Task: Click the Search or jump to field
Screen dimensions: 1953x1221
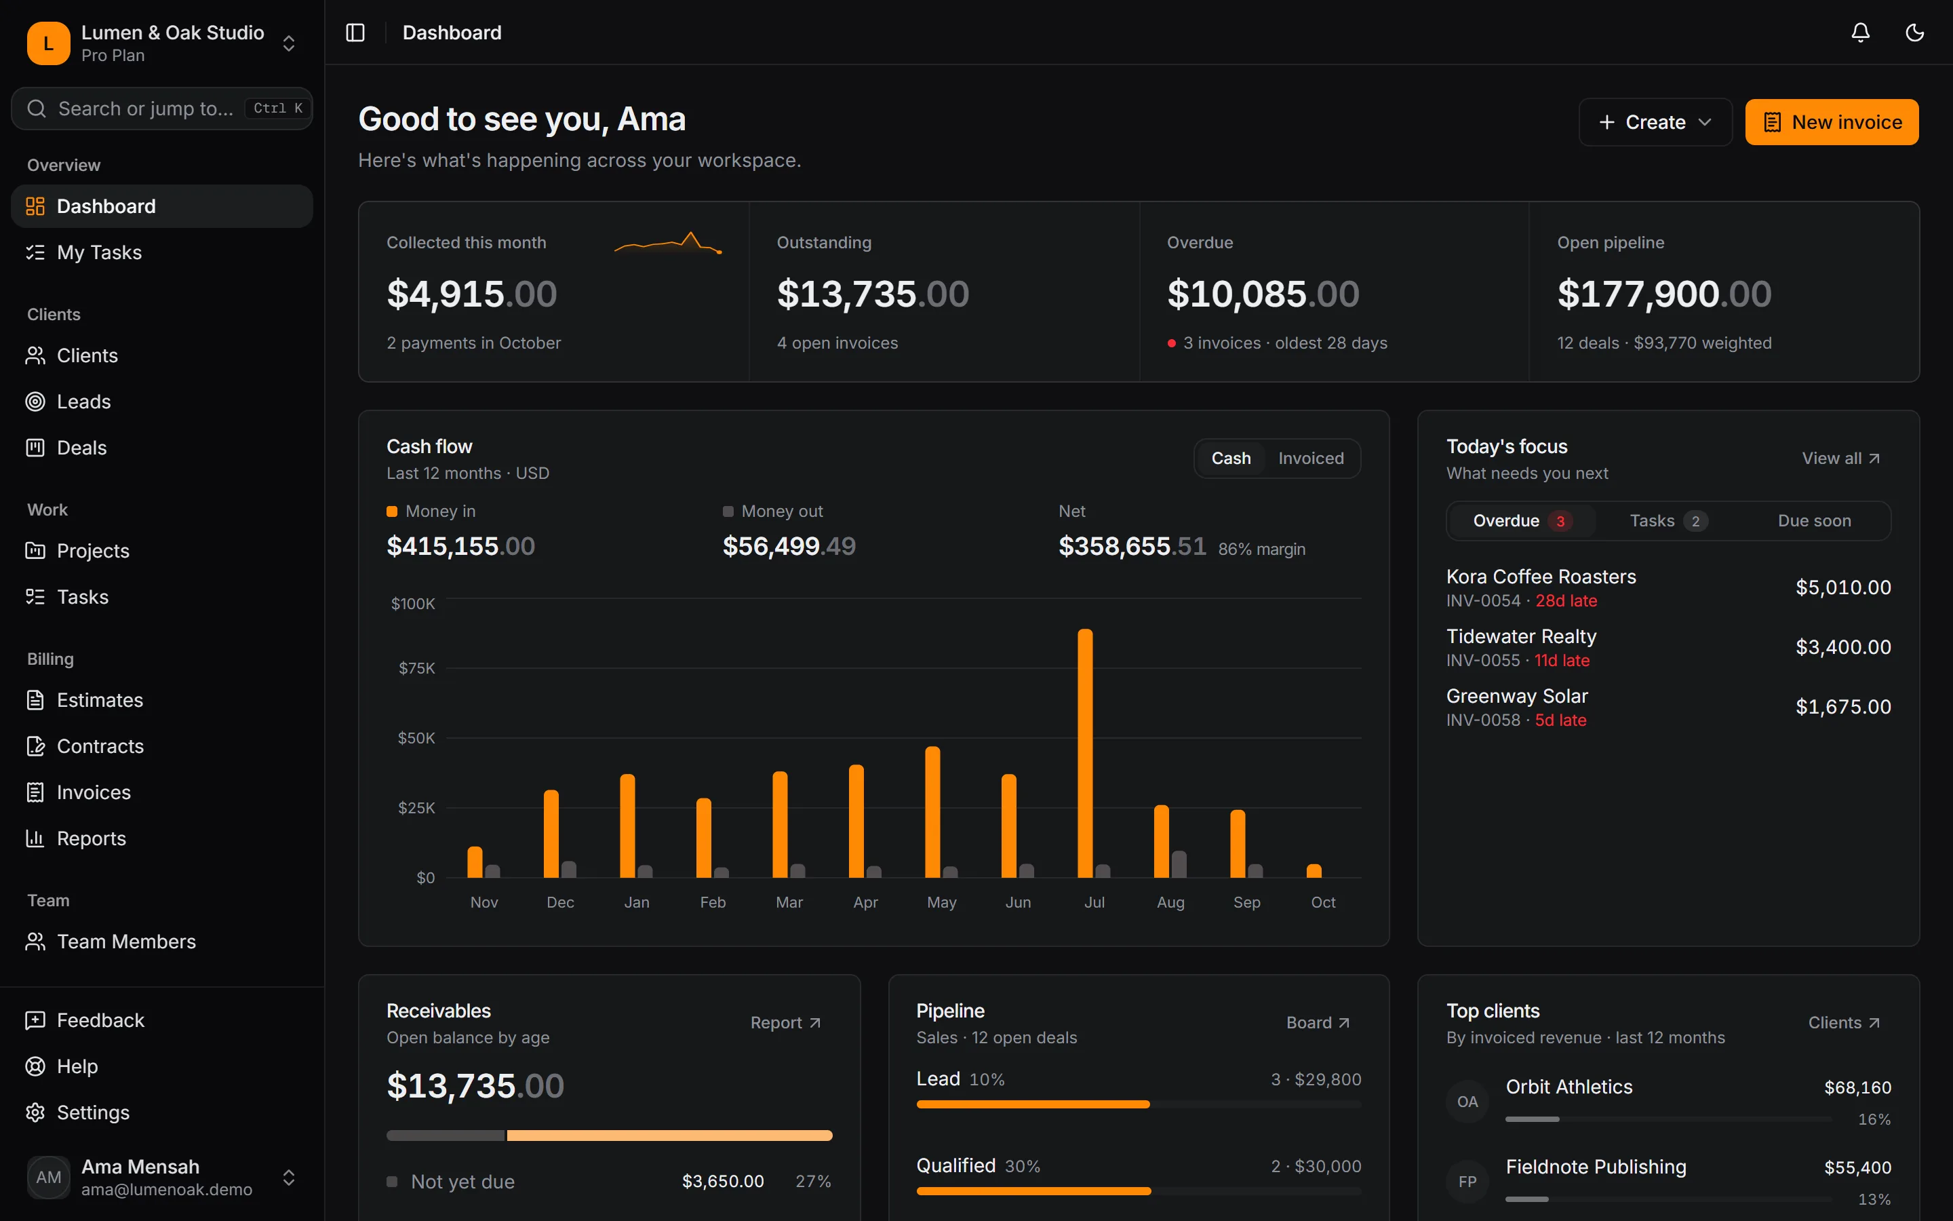Action: click(x=161, y=109)
